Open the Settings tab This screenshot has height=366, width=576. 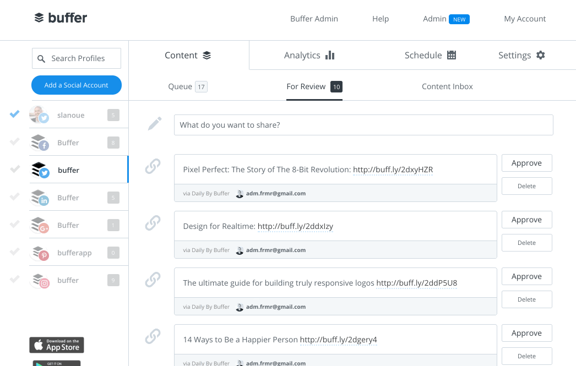tap(521, 55)
